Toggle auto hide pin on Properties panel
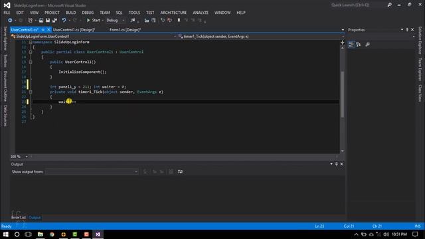This screenshot has height=239, width=425. [407, 29]
